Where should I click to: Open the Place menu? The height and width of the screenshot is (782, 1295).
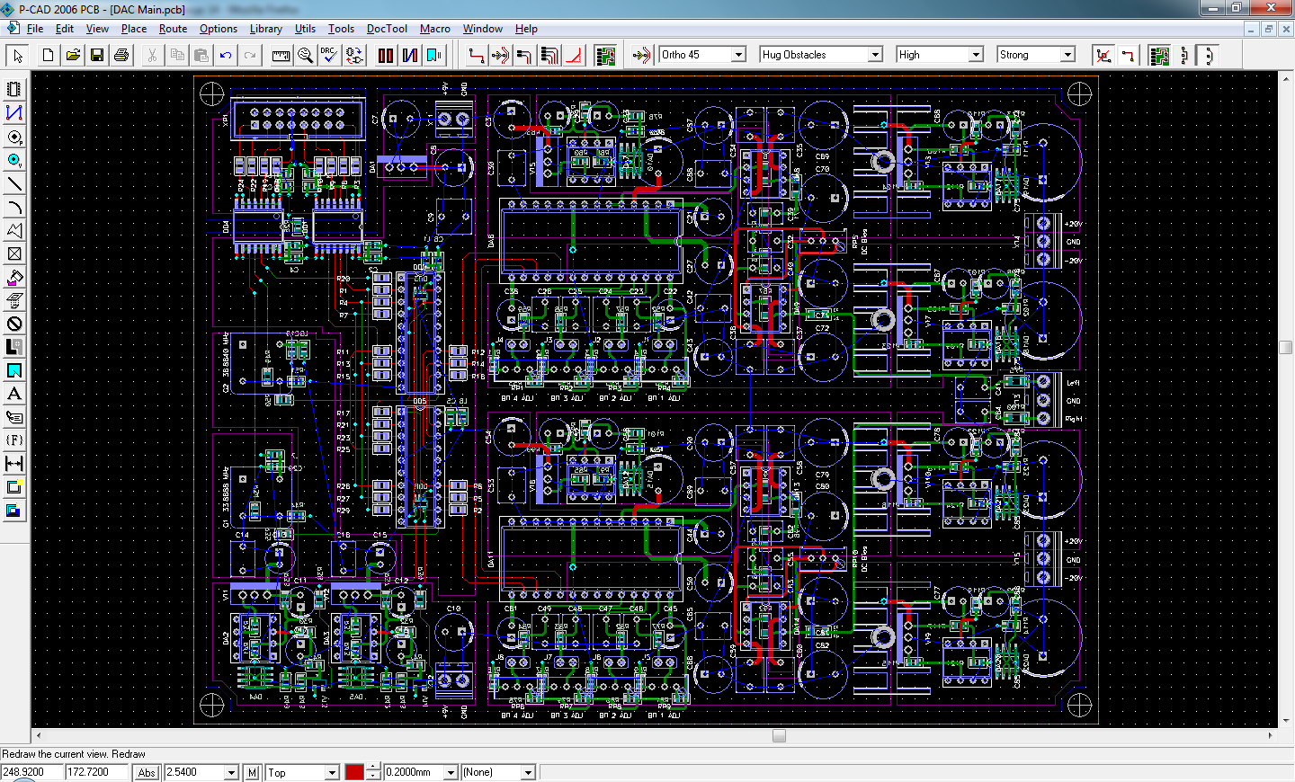tap(134, 29)
